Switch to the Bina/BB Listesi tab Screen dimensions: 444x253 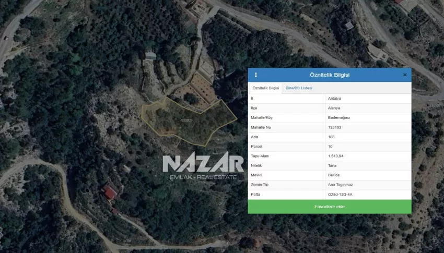(299, 88)
